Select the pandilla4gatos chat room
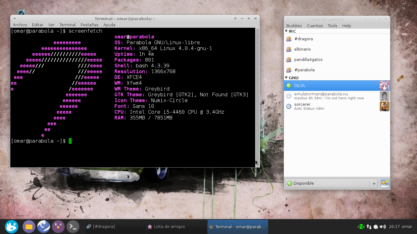Viewport: 417px width, 234px height. (x=337, y=59)
